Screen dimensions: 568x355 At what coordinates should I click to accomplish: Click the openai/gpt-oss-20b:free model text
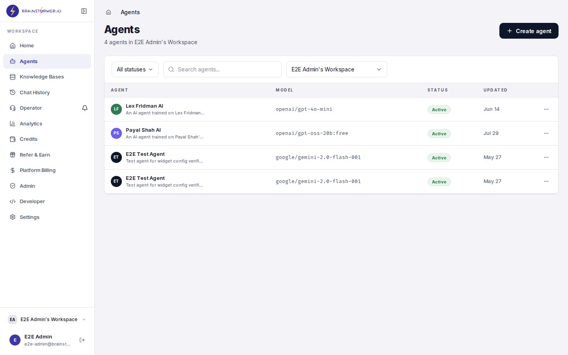coord(312,133)
